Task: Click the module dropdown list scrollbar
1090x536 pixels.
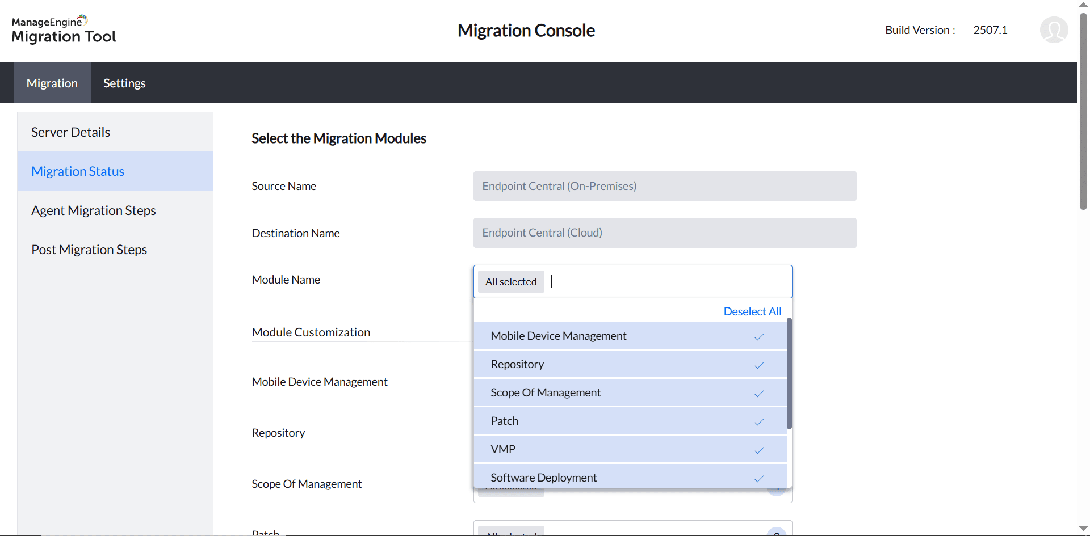Action: pos(789,373)
